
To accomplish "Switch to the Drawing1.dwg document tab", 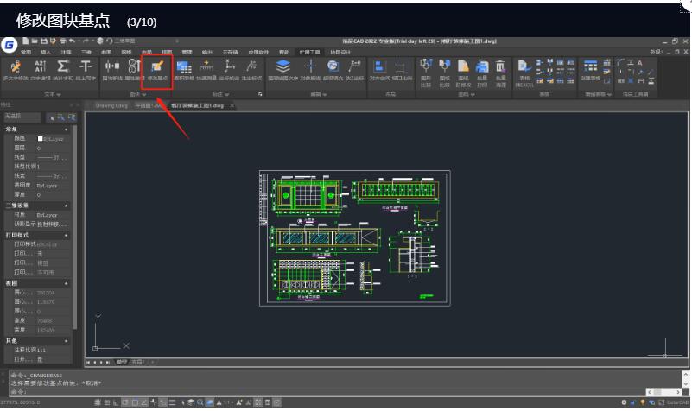I will (x=112, y=105).
